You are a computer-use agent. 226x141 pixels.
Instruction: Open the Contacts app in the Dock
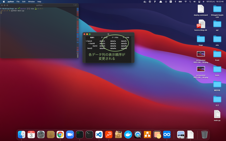[x=50, y=134]
